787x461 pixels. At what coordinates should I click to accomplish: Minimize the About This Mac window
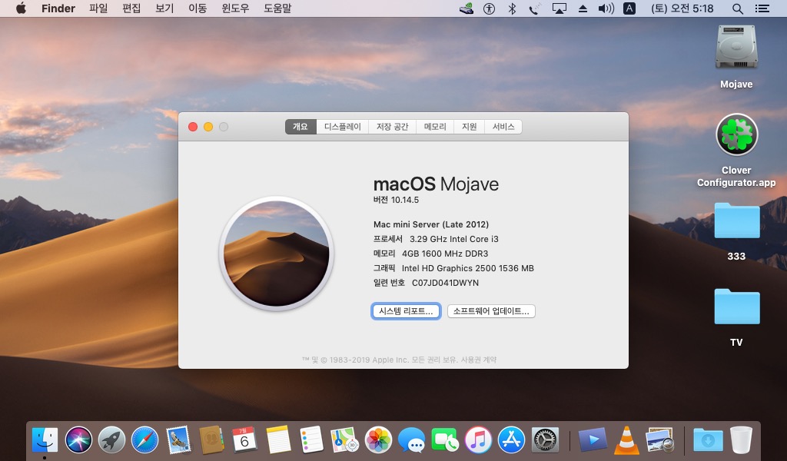click(x=208, y=127)
